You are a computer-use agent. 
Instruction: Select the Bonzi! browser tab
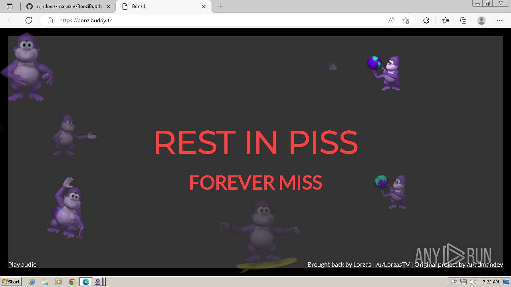164,6
